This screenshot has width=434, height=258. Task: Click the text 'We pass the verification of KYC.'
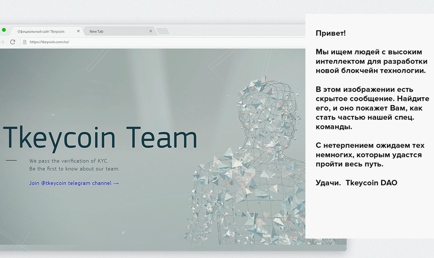click(69, 161)
